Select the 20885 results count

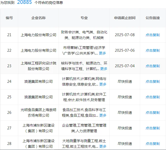pos(24,2)
